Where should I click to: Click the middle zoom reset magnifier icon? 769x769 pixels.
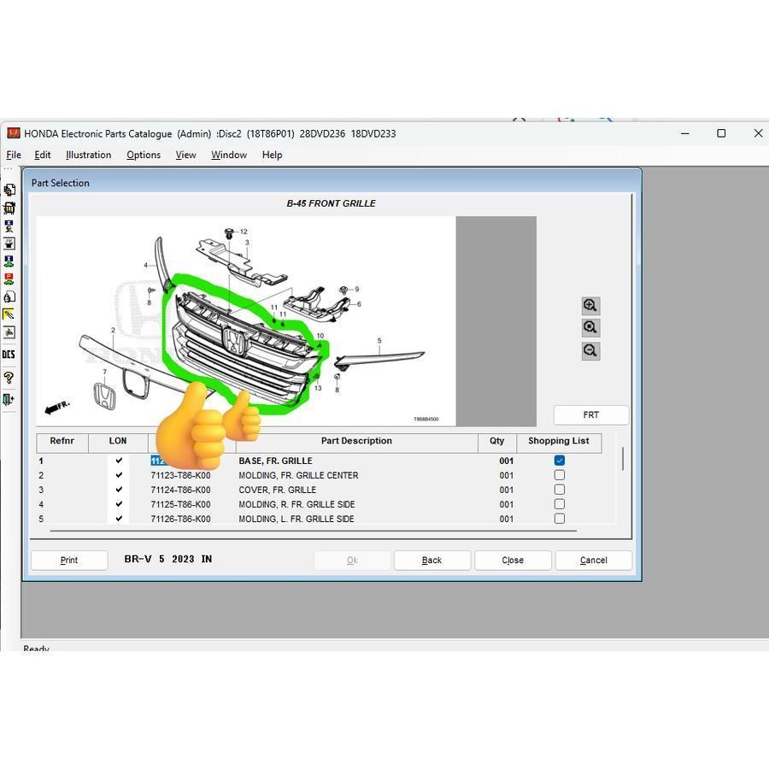point(590,328)
